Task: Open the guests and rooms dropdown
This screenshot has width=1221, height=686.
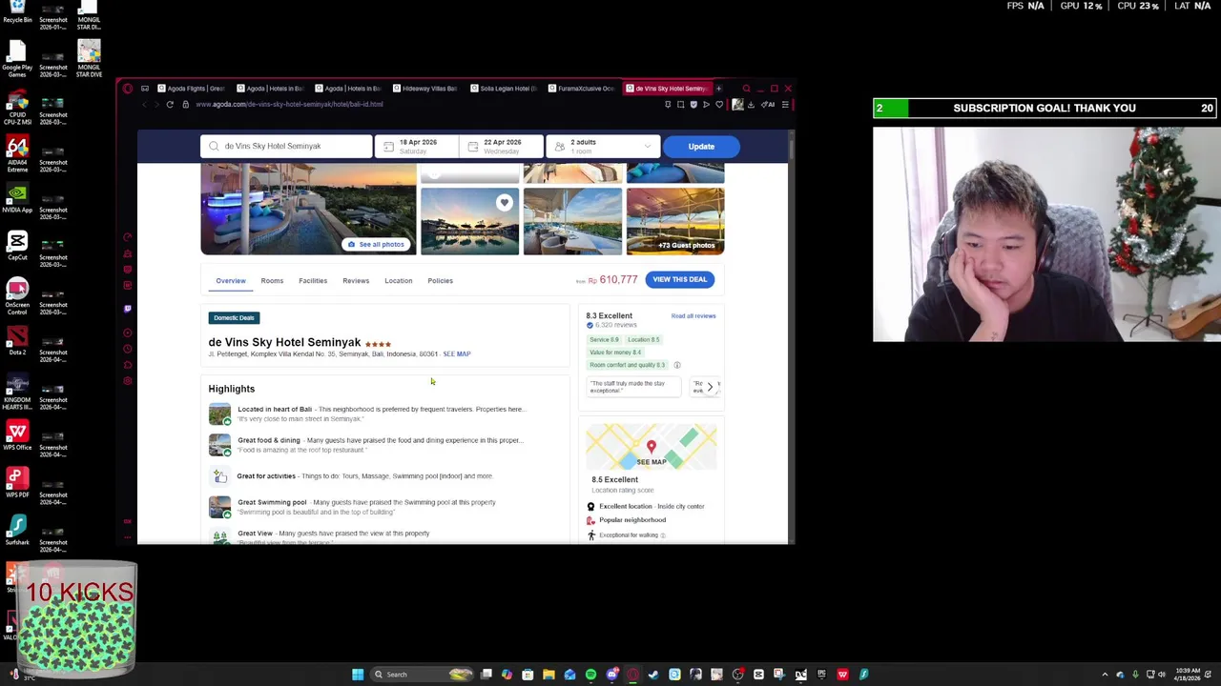Action: (605, 146)
